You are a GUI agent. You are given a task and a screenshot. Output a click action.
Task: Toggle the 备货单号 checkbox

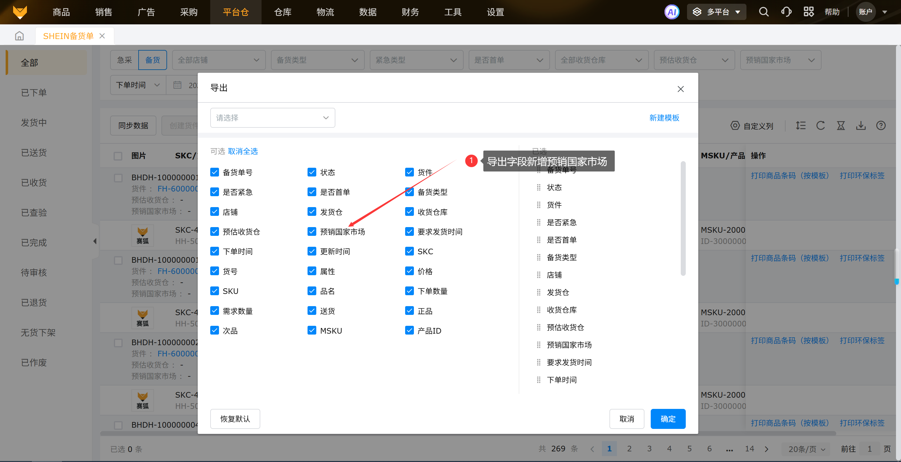[214, 172]
